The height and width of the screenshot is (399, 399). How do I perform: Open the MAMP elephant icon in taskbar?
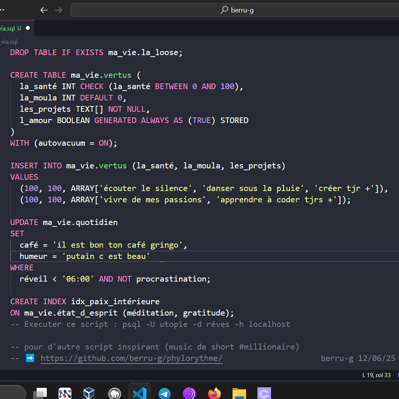pos(114,393)
